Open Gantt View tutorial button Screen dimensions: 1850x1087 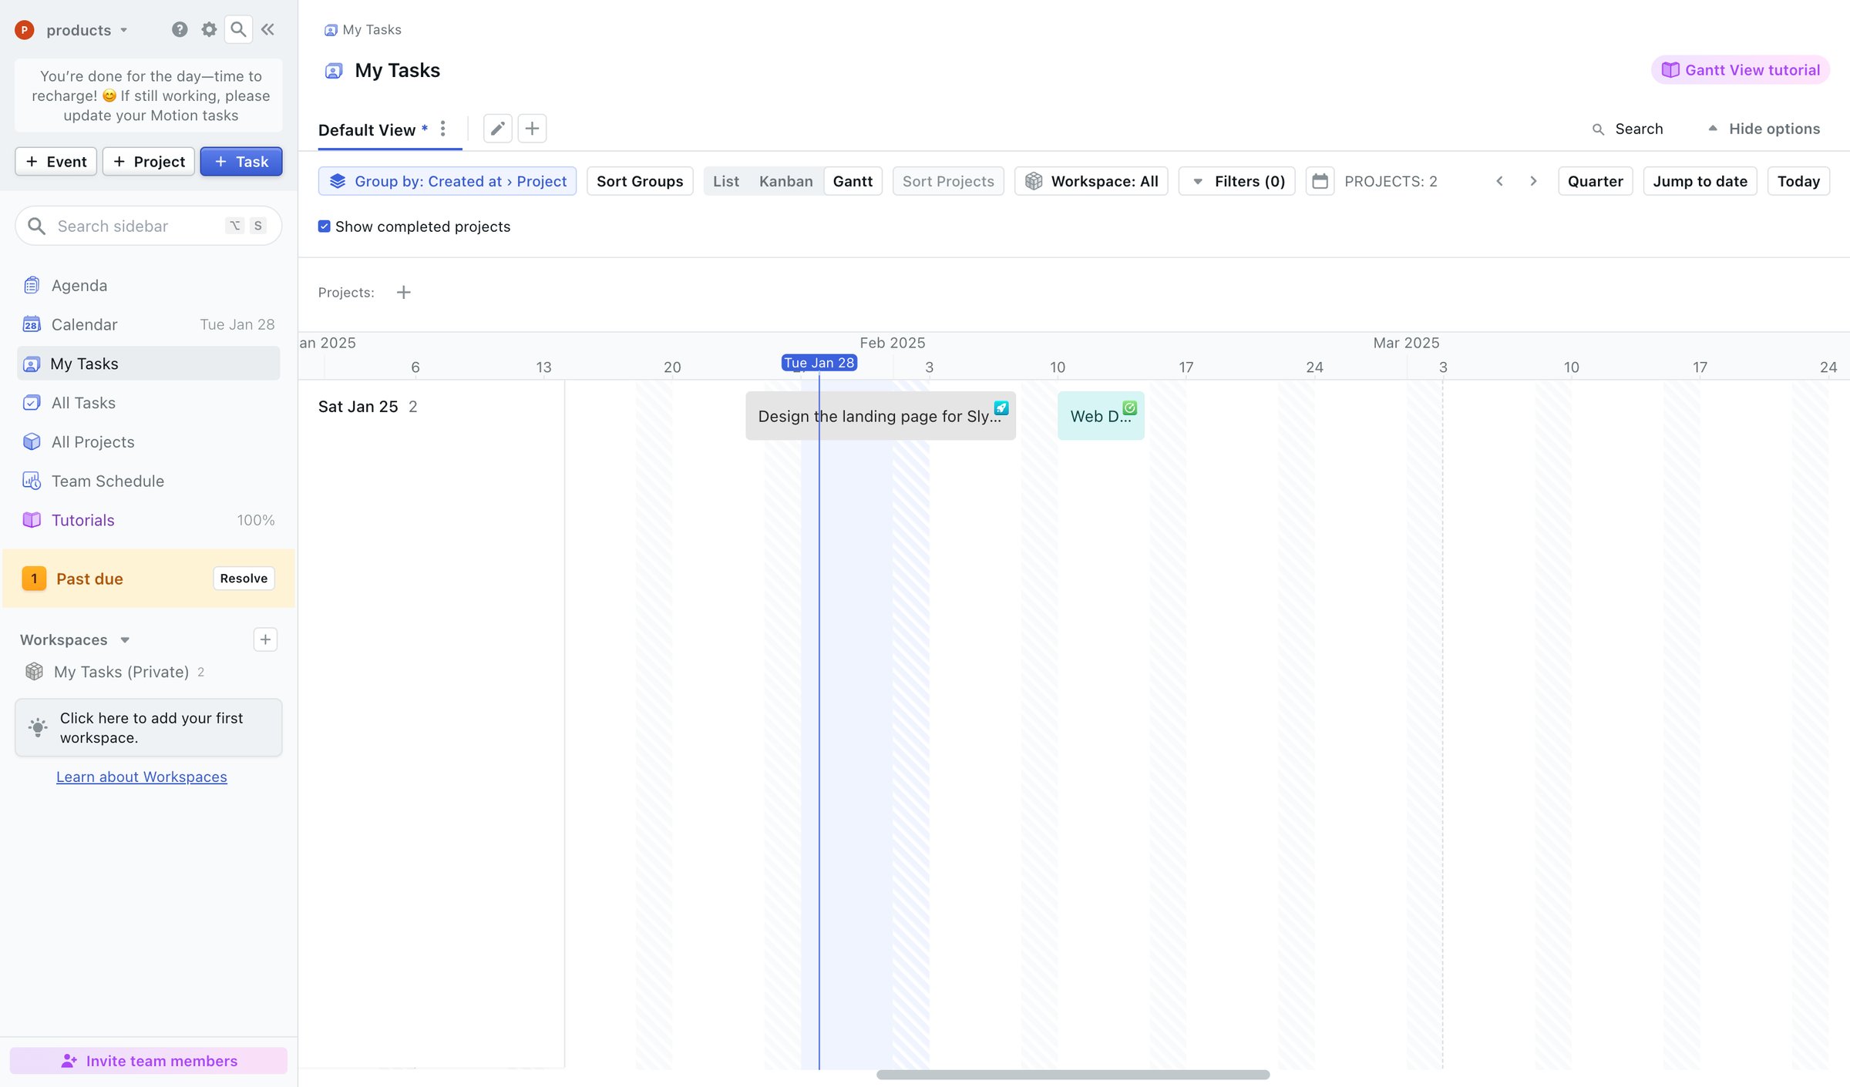[1740, 69]
